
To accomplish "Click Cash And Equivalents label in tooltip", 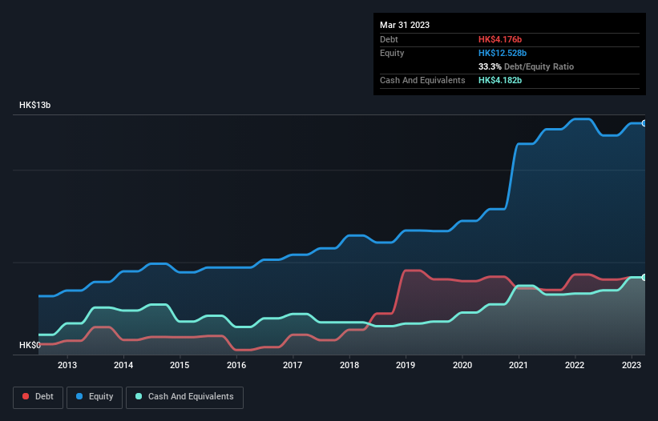I will [x=422, y=80].
